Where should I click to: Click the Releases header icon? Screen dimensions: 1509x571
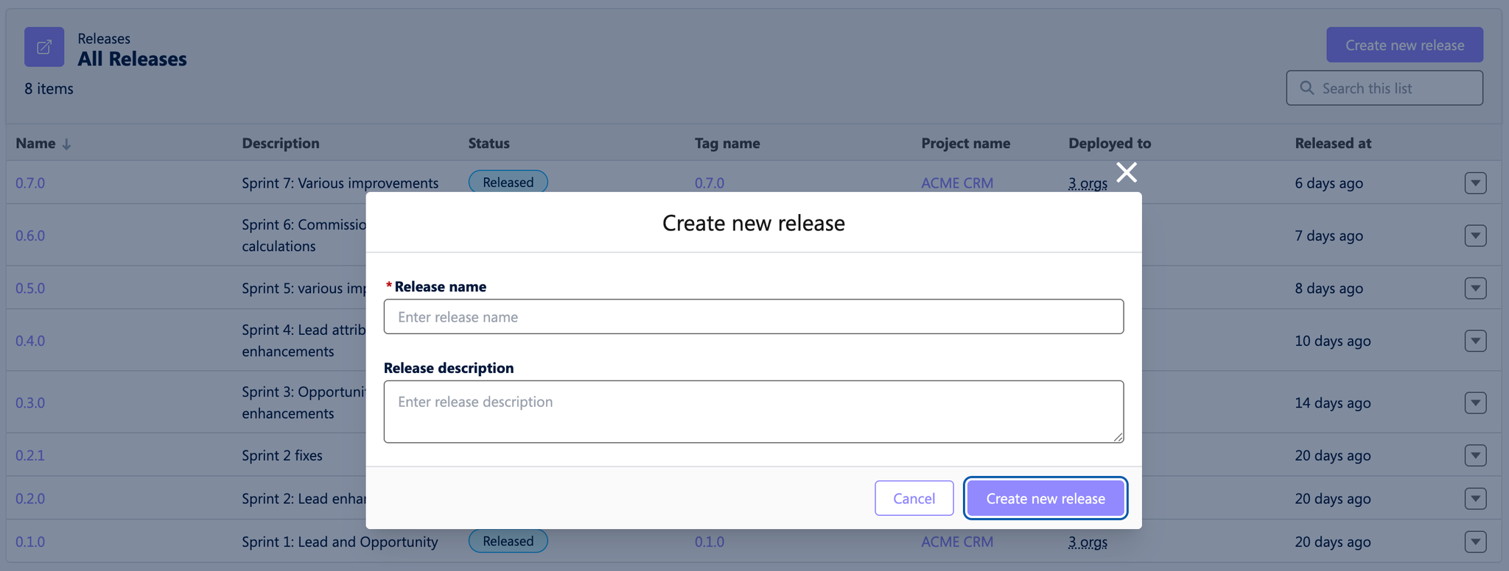pos(44,47)
